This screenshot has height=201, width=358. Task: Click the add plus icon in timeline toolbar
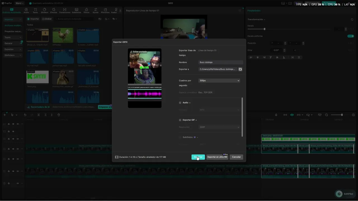coord(4,115)
